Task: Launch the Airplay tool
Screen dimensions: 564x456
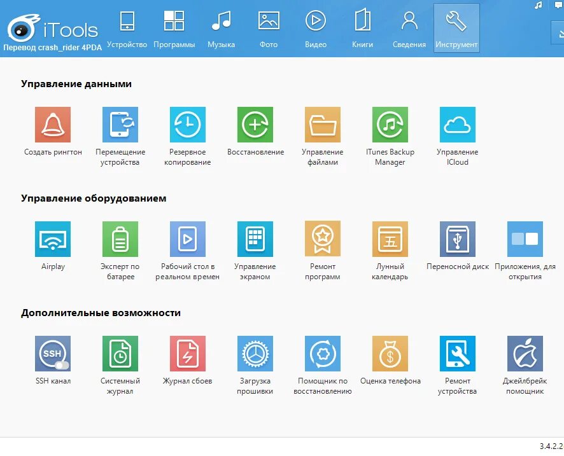Action: pos(53,239)
